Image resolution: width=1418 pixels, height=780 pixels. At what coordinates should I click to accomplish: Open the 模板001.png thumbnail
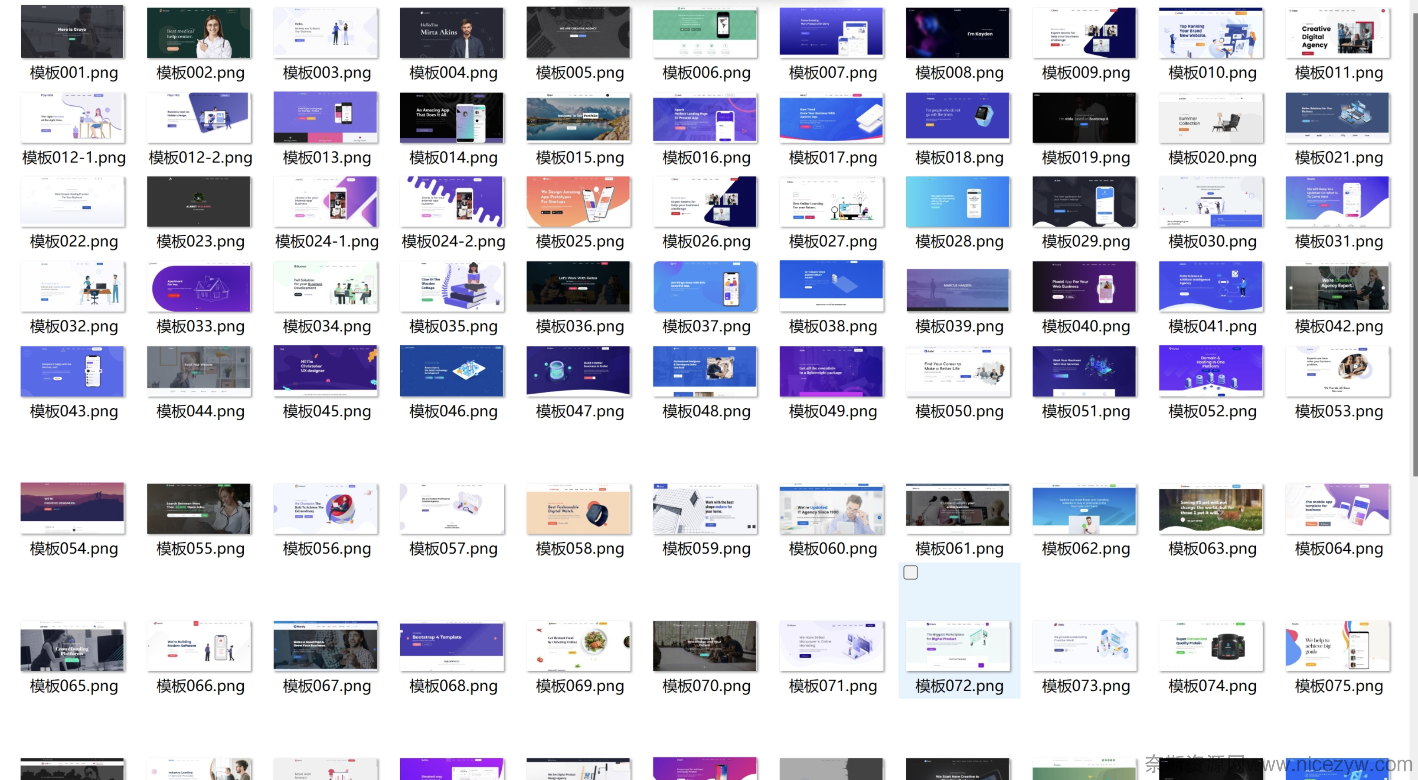tap(72, 31)
